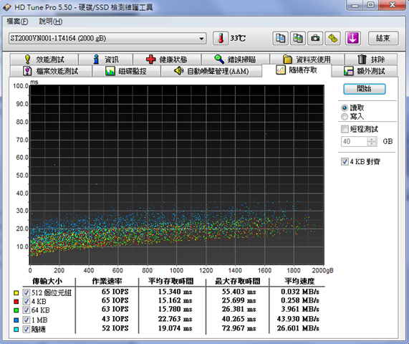Click the copy text to clipboard icon

click(x=280, y=39)
